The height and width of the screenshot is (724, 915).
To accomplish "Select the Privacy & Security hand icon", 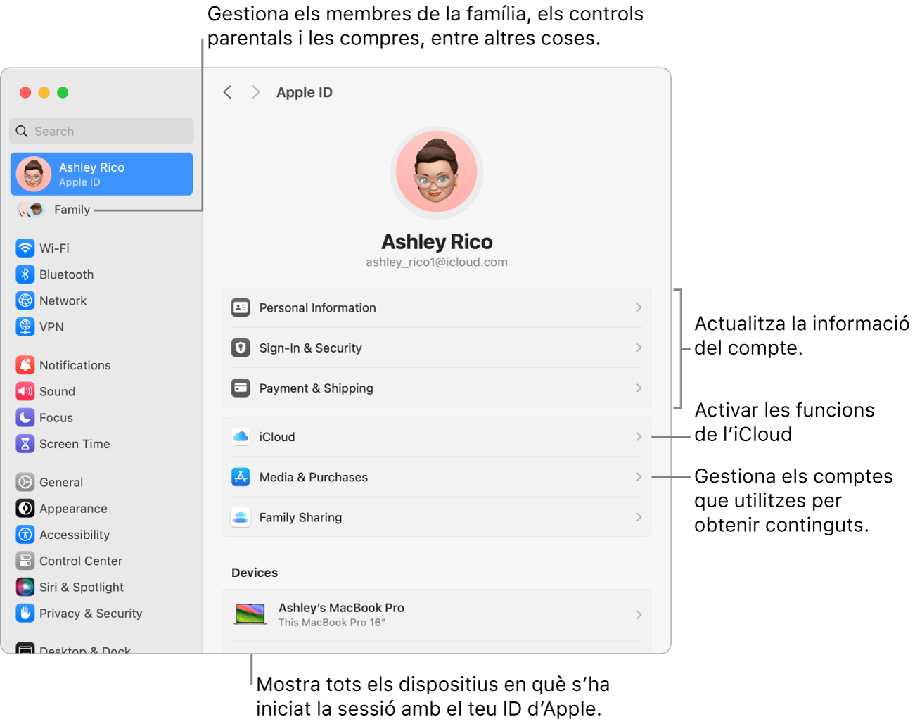I will 25,613.
